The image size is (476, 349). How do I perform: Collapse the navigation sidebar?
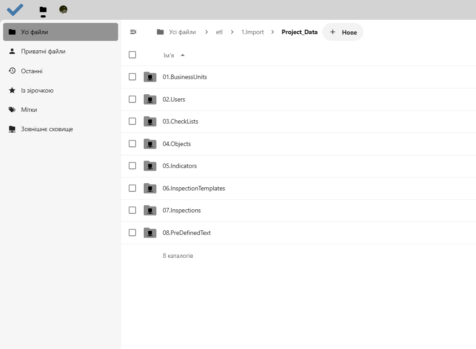tap(133, 32)
